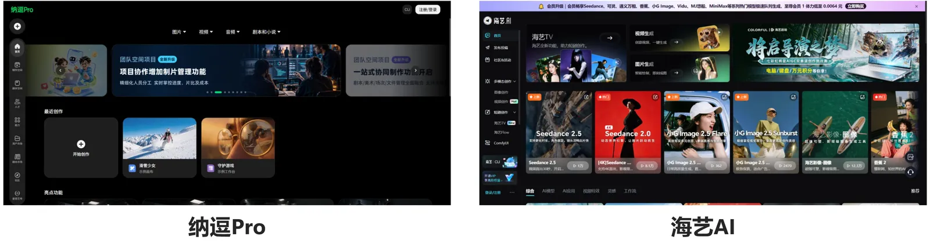Click the open-external icon on Sunburst card

(x=793, y=97)
